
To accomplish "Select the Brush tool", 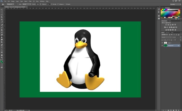I will (2, 27).
